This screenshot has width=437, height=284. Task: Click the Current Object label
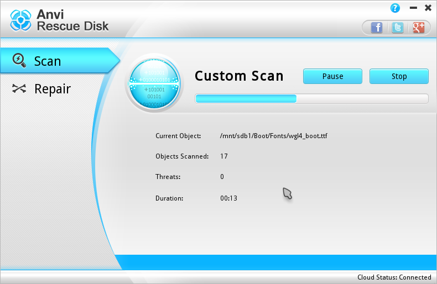(178, 136)
